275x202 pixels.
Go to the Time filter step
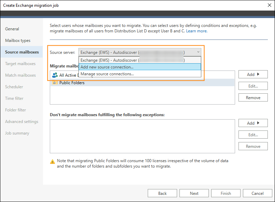[x=14, y=98]
